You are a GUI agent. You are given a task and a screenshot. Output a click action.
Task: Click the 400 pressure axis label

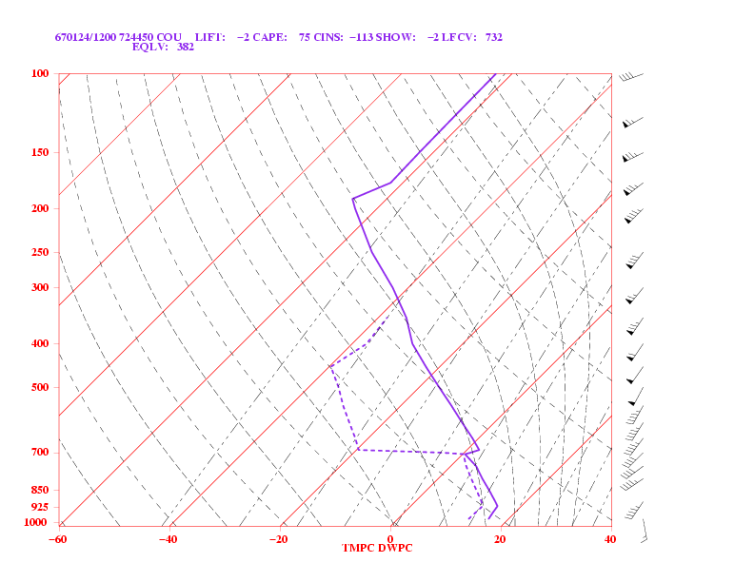click(x=40, y=344)
